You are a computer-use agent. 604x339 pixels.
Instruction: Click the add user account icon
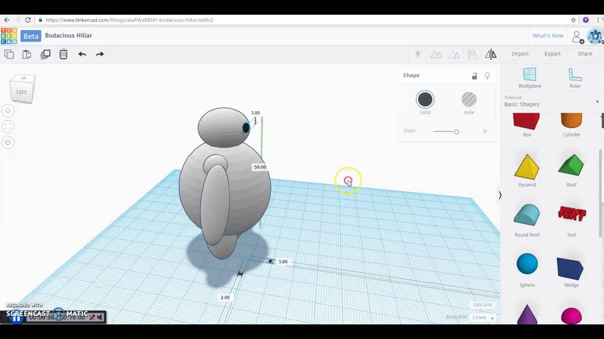point(578,37)
